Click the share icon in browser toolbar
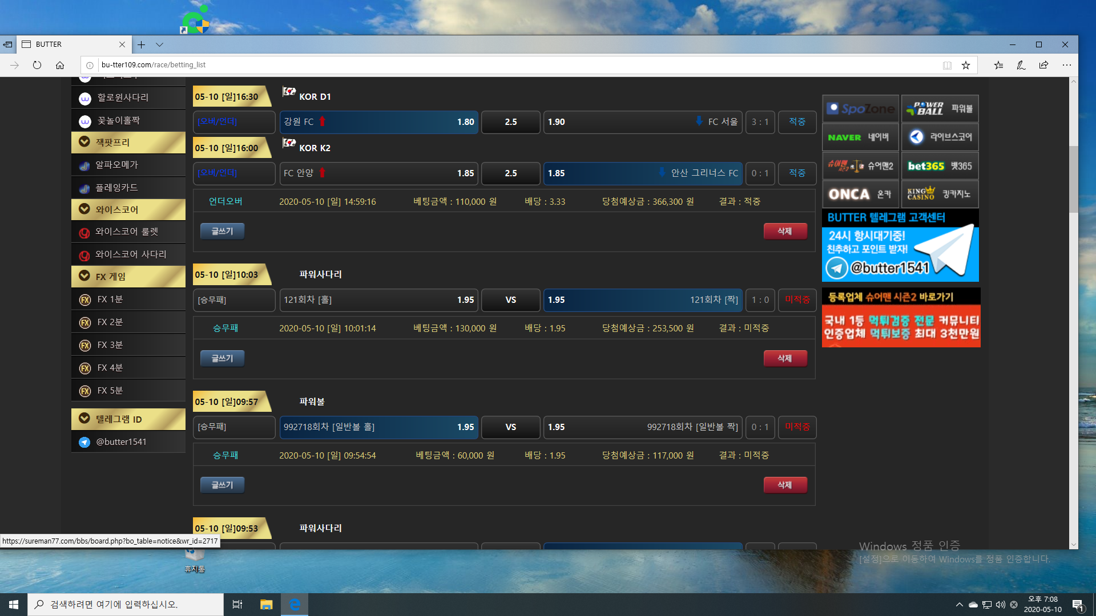Screen dimensions: 1096x616 tap(1043, 65)
